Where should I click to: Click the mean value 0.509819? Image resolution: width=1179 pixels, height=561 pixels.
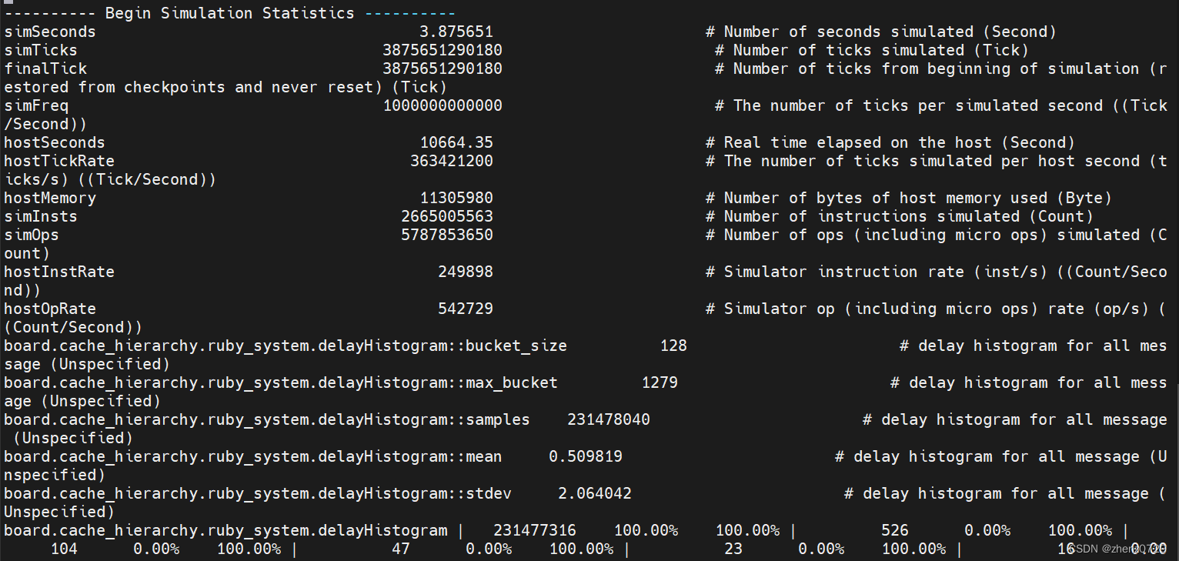click(586, 456)
